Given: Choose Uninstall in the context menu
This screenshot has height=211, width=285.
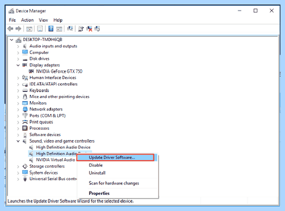Looking at the screenshot, I should coord(118,173).
